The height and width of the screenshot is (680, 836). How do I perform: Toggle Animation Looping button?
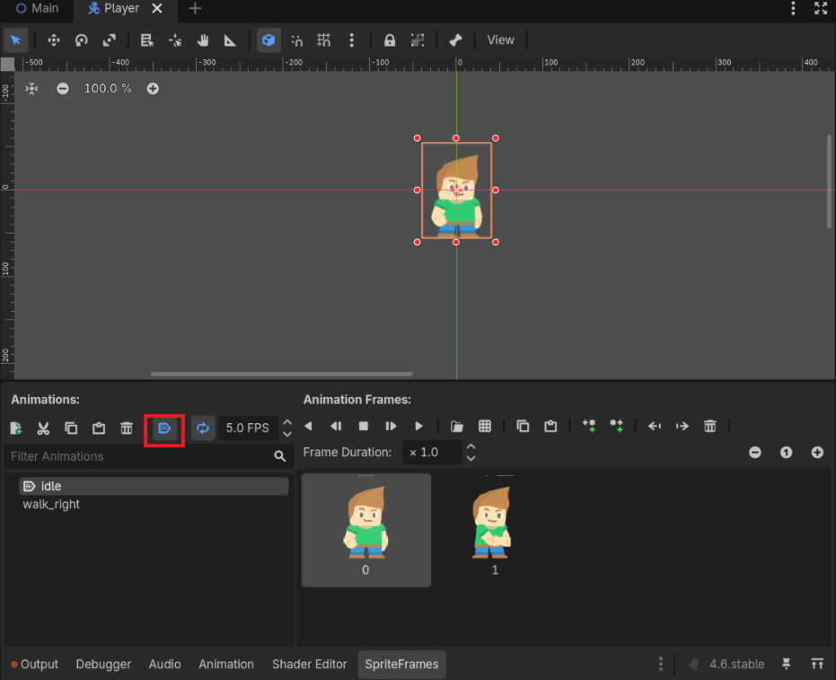tap(203, 428)
